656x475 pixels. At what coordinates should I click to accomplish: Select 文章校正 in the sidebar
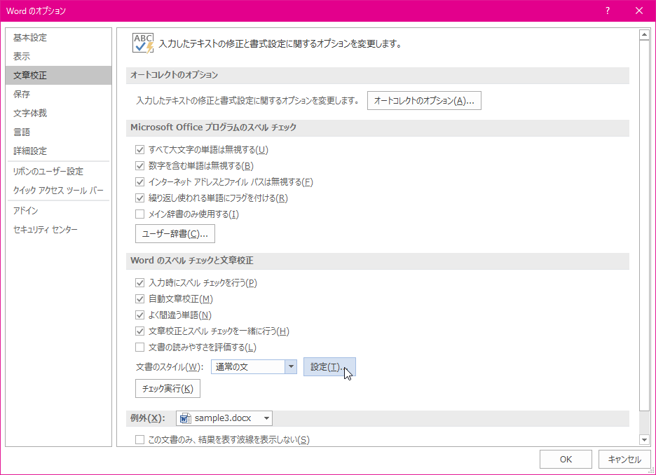tap(59, 75)
